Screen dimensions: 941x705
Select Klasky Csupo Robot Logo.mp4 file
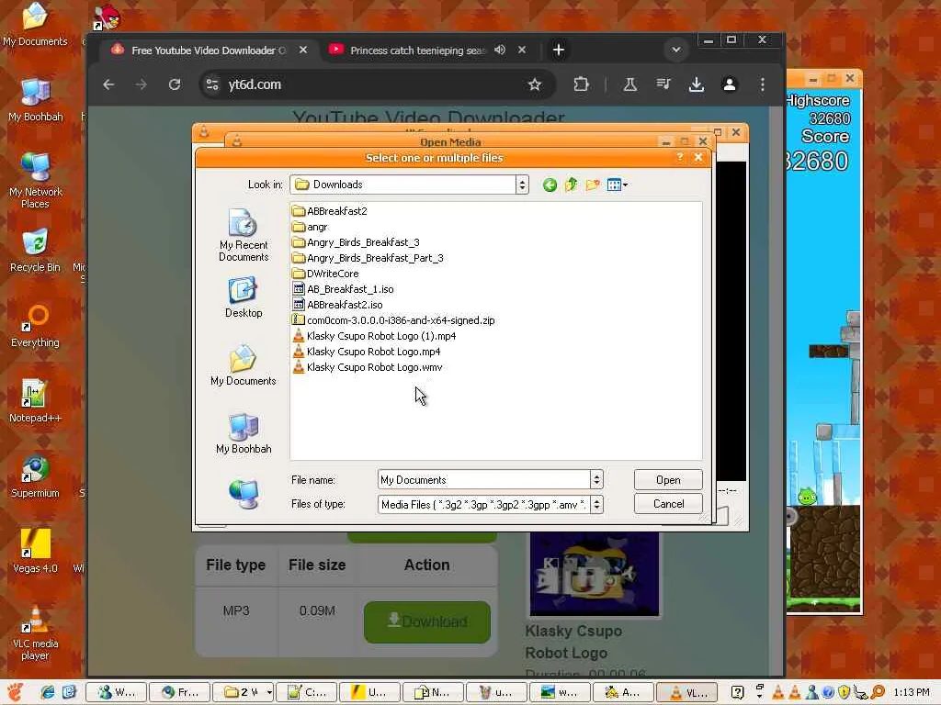coord(367,352)
